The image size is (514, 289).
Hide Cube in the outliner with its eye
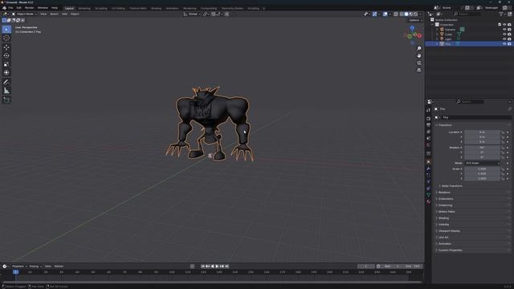pyautogui.click(x=504, y=34)
